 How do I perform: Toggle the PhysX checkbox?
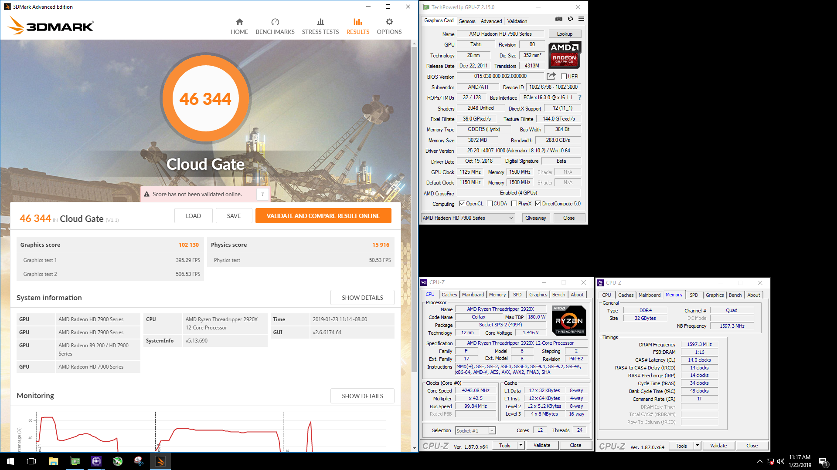click(x=514, y=204)
